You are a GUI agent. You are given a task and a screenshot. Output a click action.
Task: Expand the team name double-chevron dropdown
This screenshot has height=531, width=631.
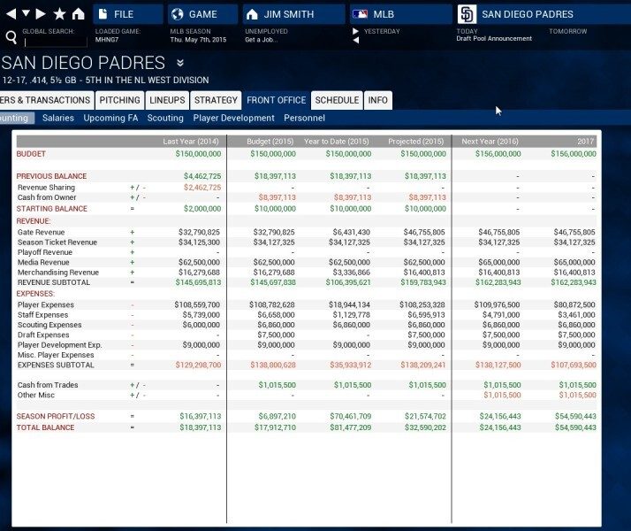click(180, 63)
